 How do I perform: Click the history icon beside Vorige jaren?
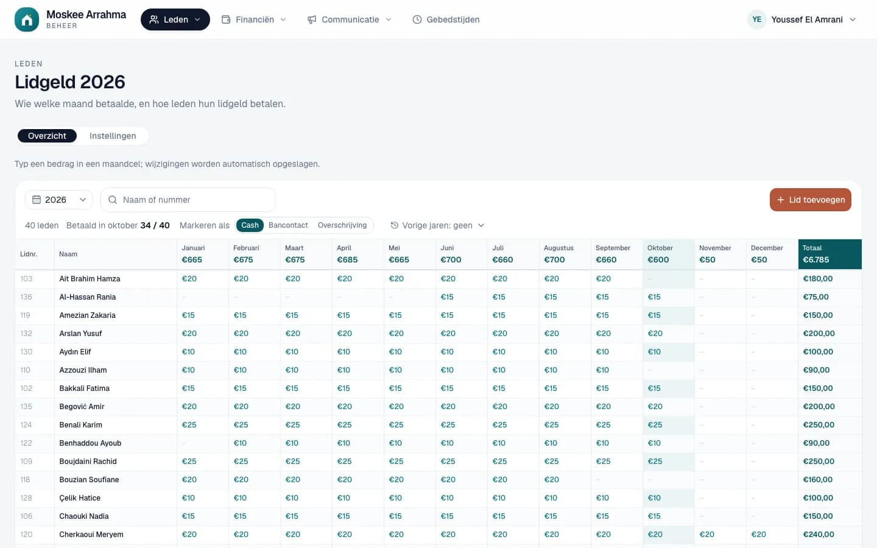[x=395, y=225]
